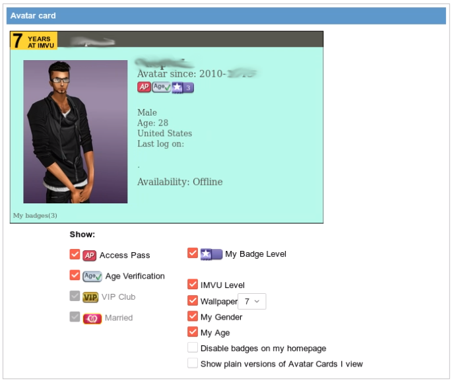Image resolution: width=456 pixels, height=381 pixels.
Task: Click the Age Verification icon in Show list
Action: point(92,276)
